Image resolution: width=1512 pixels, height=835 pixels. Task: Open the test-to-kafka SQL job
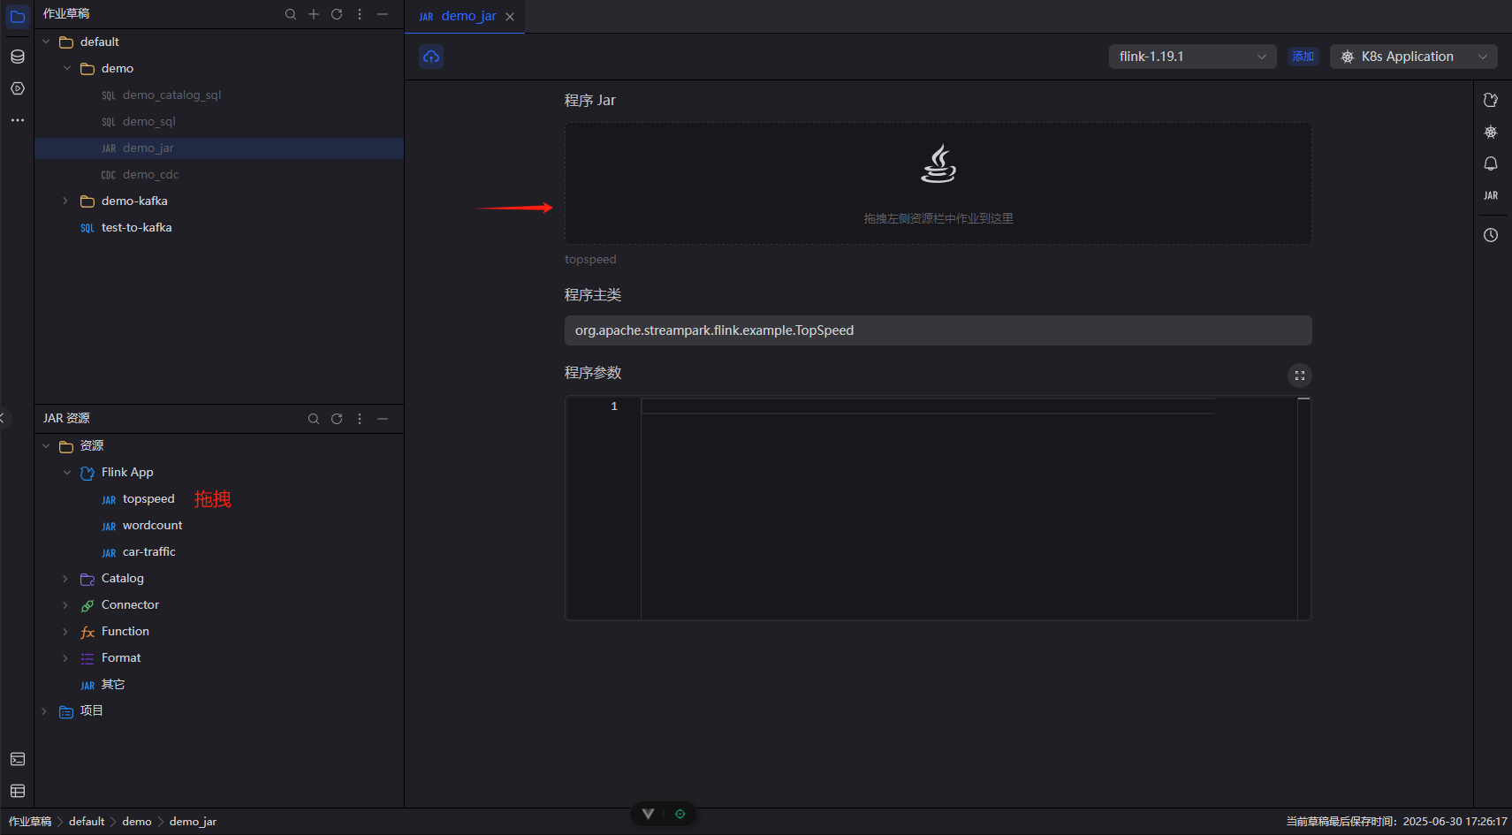tap(136, 228)
